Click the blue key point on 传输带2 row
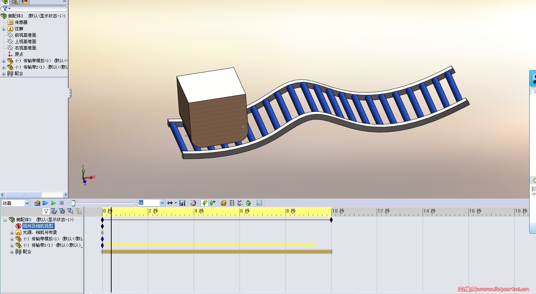Screen dimensions: 536x294 102,245
